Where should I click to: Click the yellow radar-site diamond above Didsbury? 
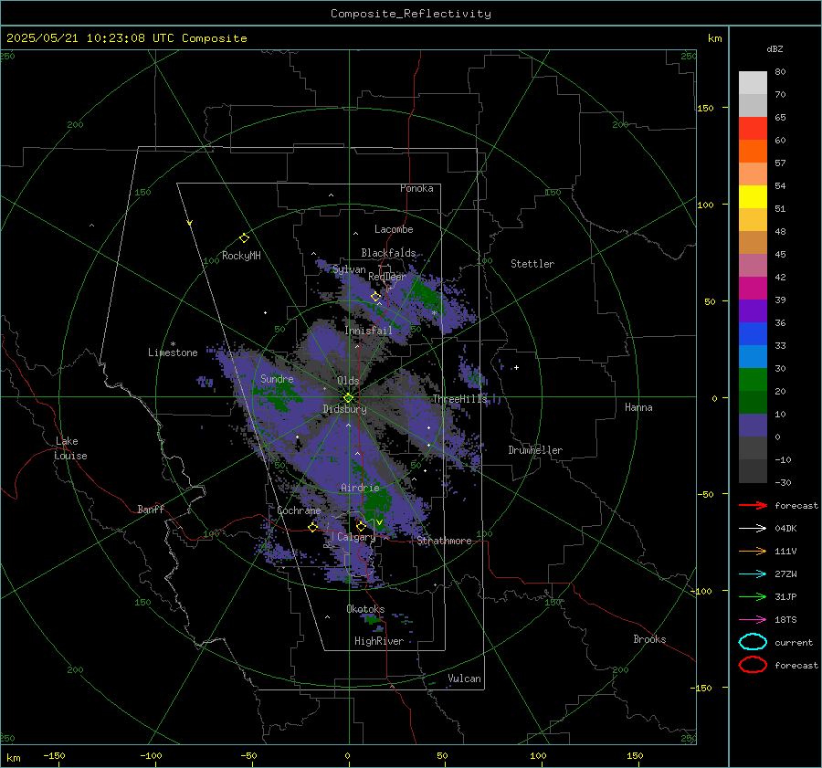coord(348,398)
